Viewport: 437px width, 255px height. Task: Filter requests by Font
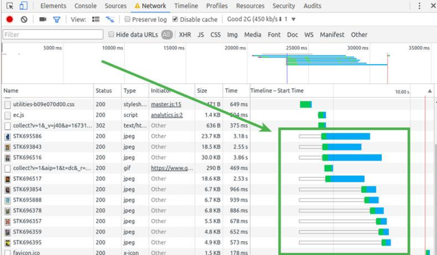(274, 35)
